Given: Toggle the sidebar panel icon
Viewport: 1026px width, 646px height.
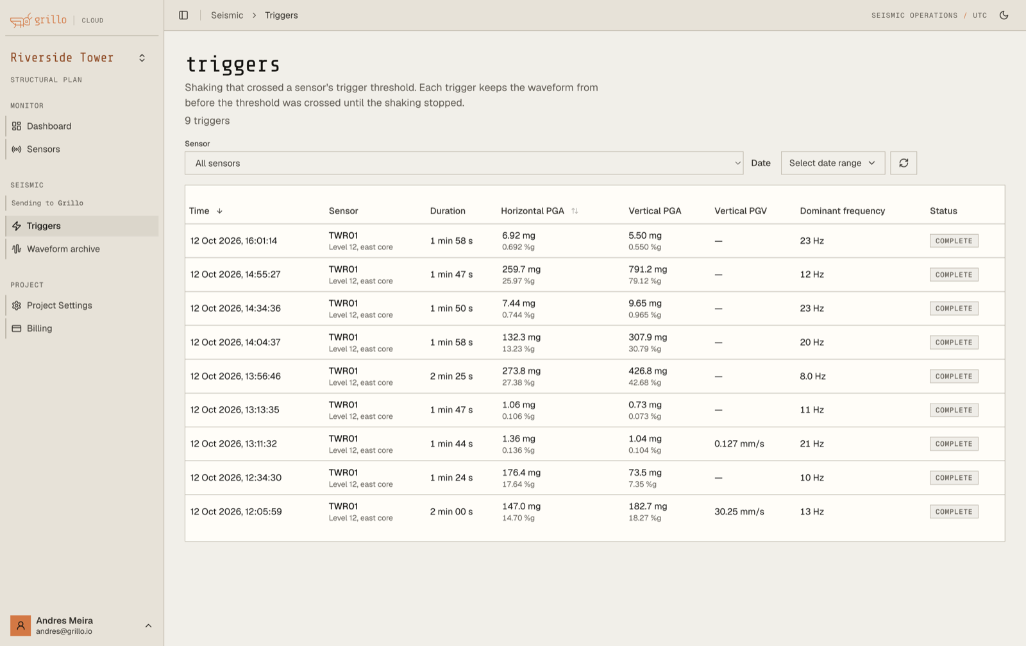Looking at the screenshot, I should (x=183, y=15).
